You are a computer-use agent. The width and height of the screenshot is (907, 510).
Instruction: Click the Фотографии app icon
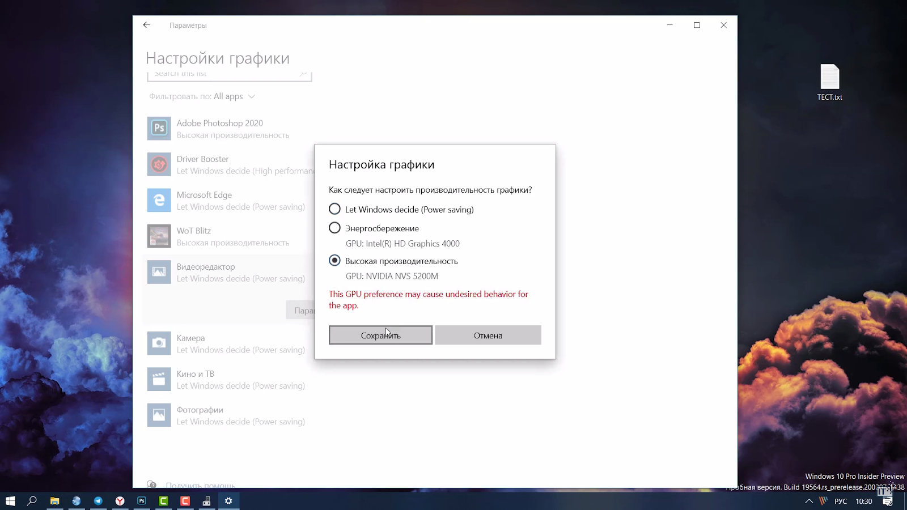159,415
